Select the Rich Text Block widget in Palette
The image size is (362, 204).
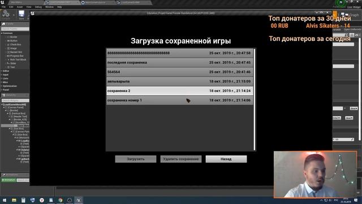18,59
